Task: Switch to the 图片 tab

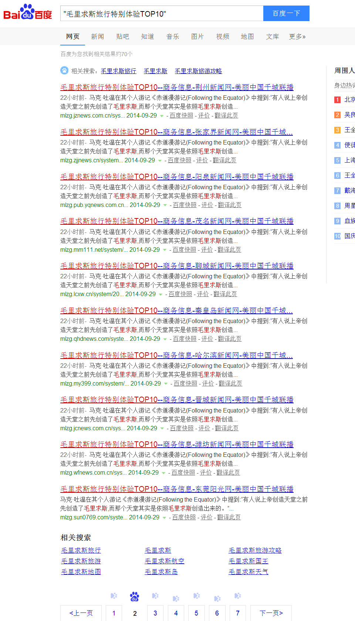Action: pyautogui.click(x=197, y=37)
